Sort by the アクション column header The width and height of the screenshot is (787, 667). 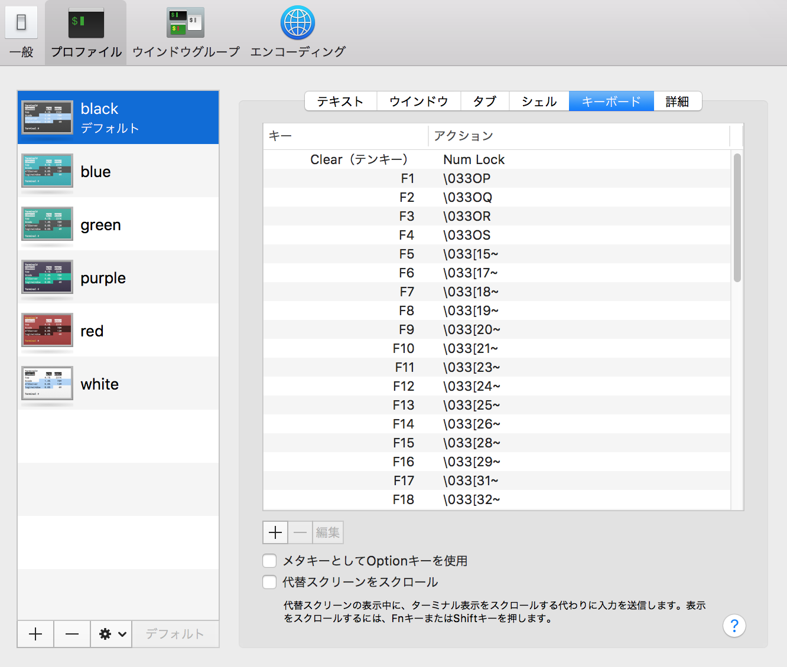click(x=579, y=136)
